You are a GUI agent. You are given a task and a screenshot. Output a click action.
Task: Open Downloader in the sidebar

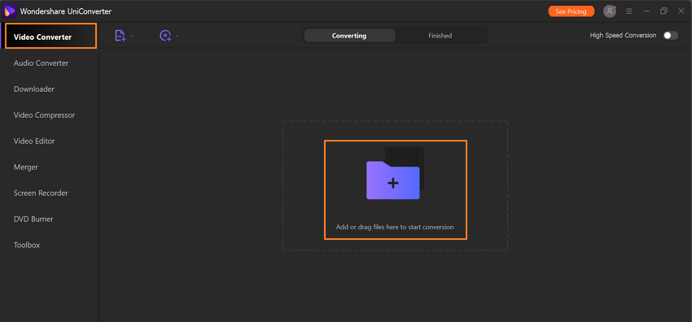pos(34,89)
